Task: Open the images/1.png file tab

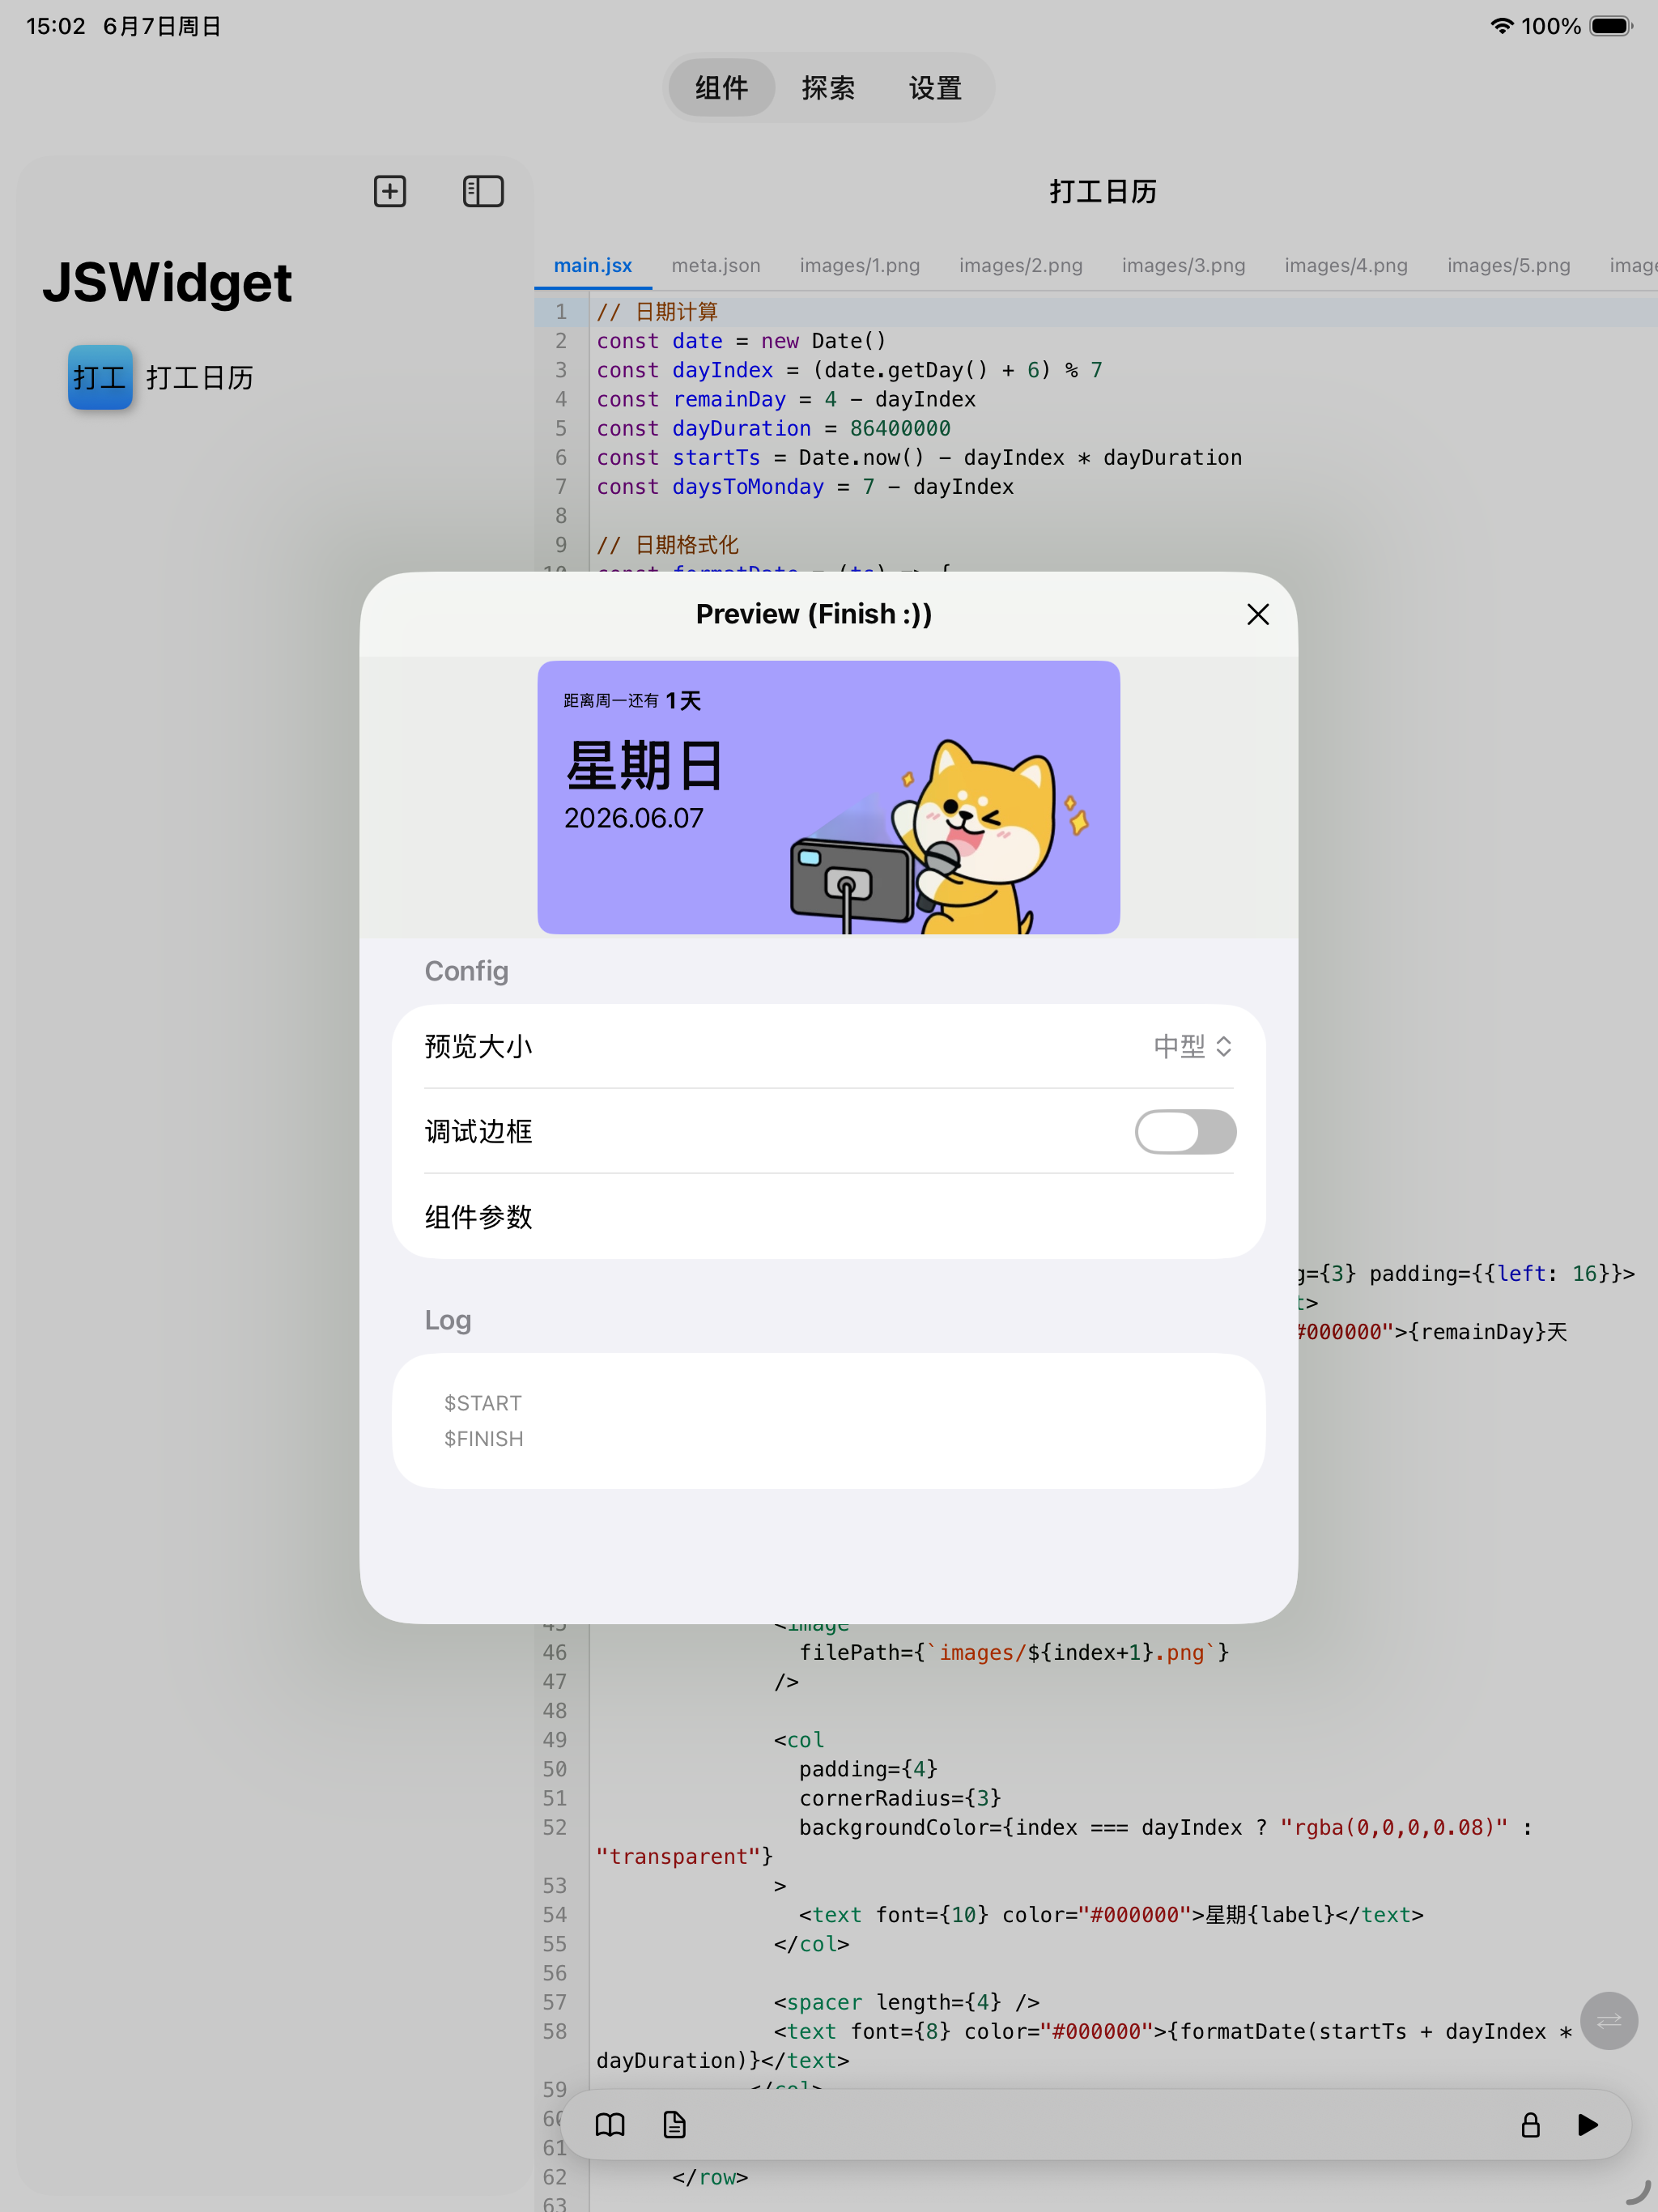Action: click(x=860, y=265)
